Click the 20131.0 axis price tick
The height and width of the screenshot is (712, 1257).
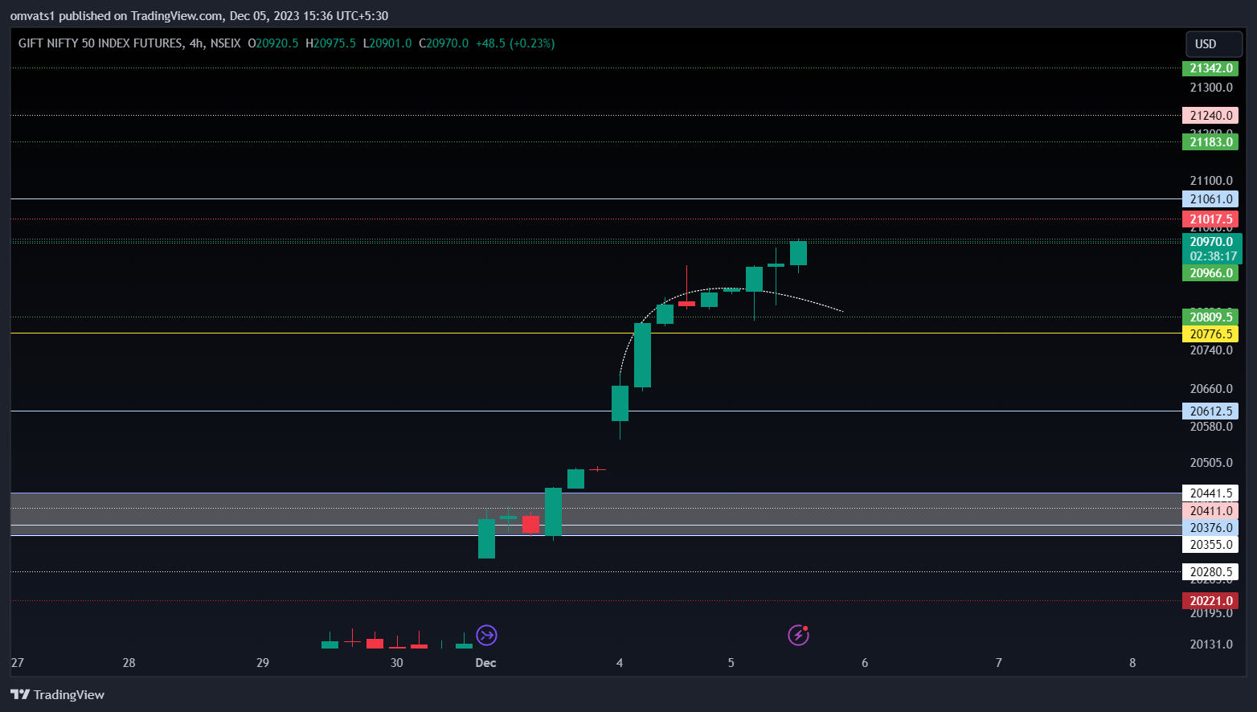pos(1210,644)
